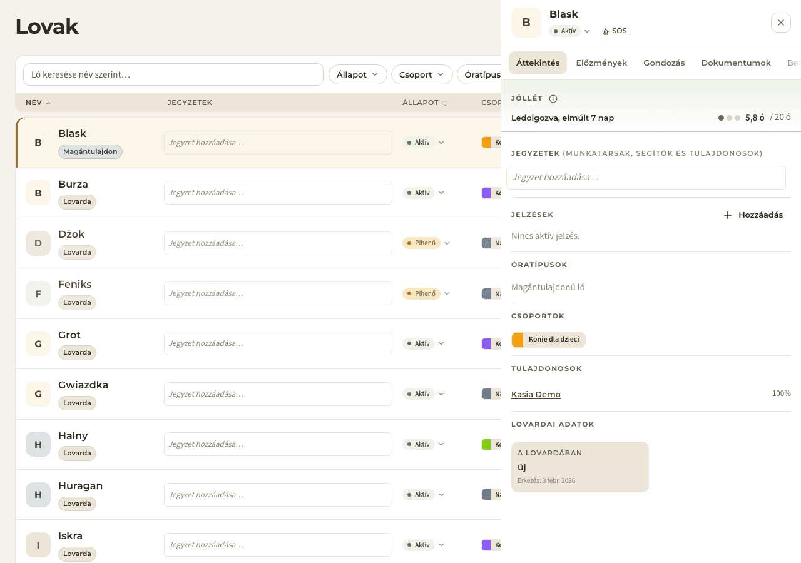Click the note field in the Feniks row

[278, 293]
